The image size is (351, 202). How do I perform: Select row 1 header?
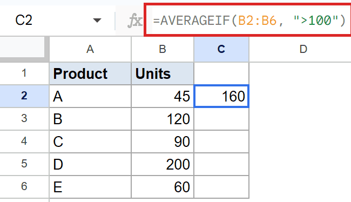(x=24, y=73)
